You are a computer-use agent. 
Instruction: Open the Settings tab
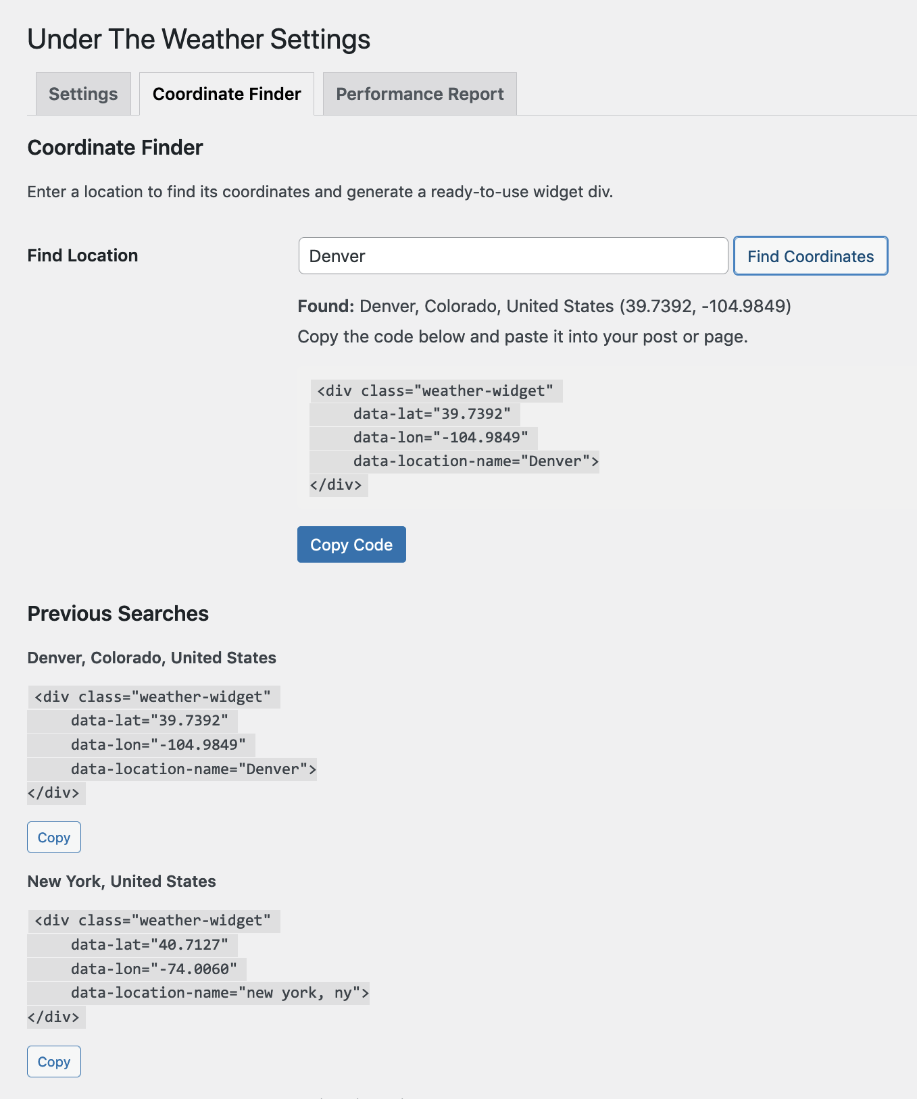[x=83, y=94]
